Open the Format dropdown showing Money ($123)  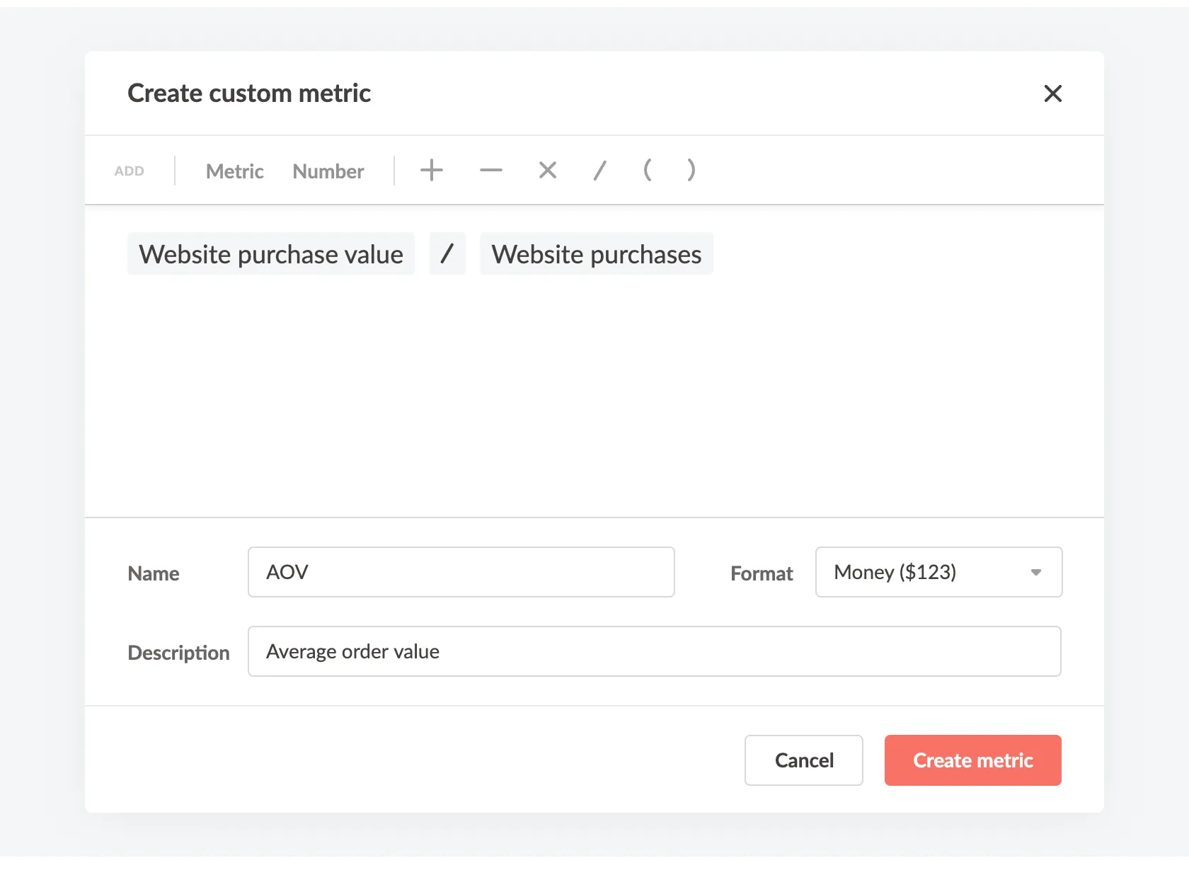tap(938, 572)
